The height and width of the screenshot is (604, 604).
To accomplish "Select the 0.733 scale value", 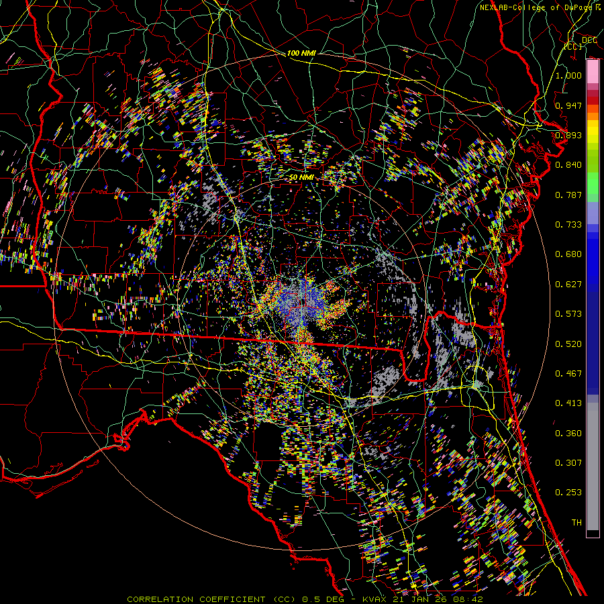I will [x=568, y=225].
